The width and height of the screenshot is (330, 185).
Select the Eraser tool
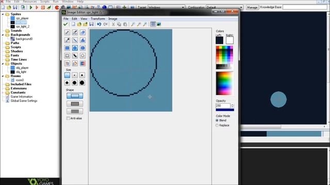click(82, 32)
